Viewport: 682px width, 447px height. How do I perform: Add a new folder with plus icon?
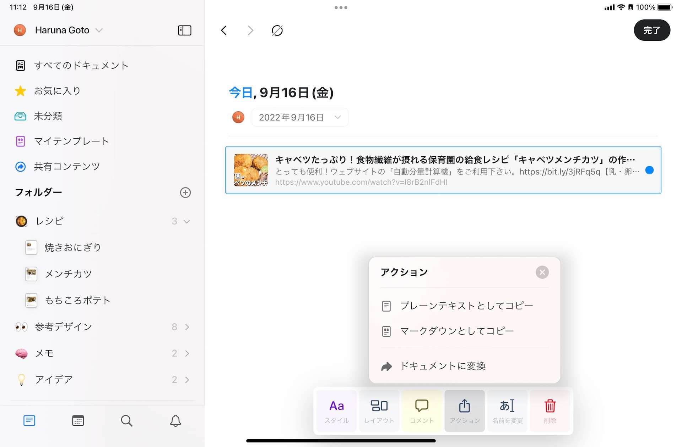tap(185, 192)
